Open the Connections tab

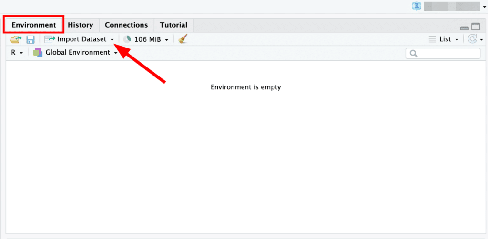pos(126,25)
